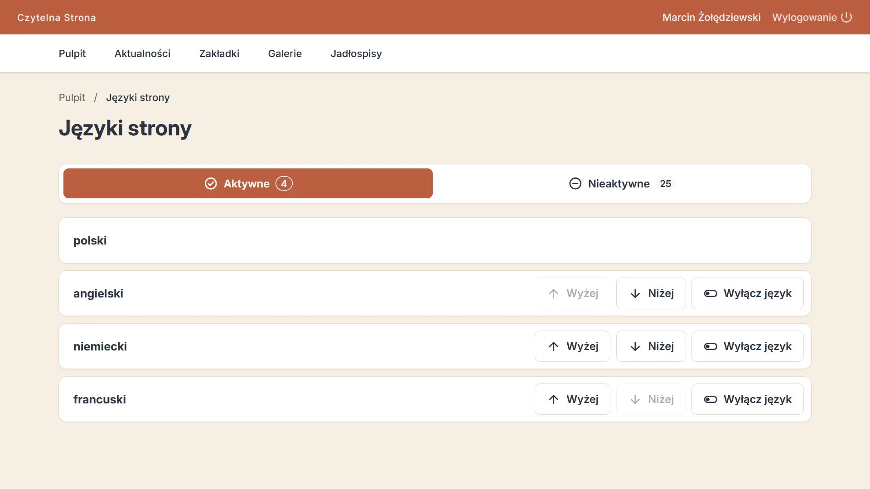Click the 25 count badge on Nieaktywne
870x489 pixels.
[x=665, y=183]
